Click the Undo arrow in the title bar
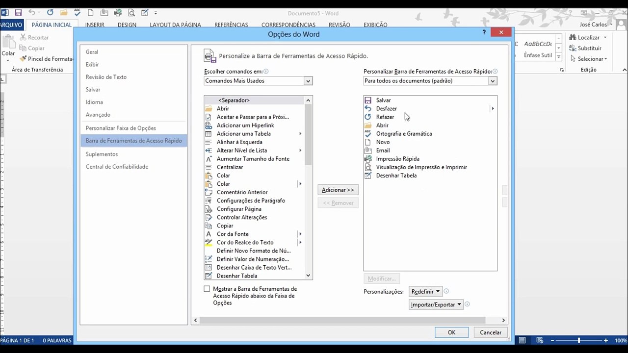628x353 pixels. (x=32, y=13)
